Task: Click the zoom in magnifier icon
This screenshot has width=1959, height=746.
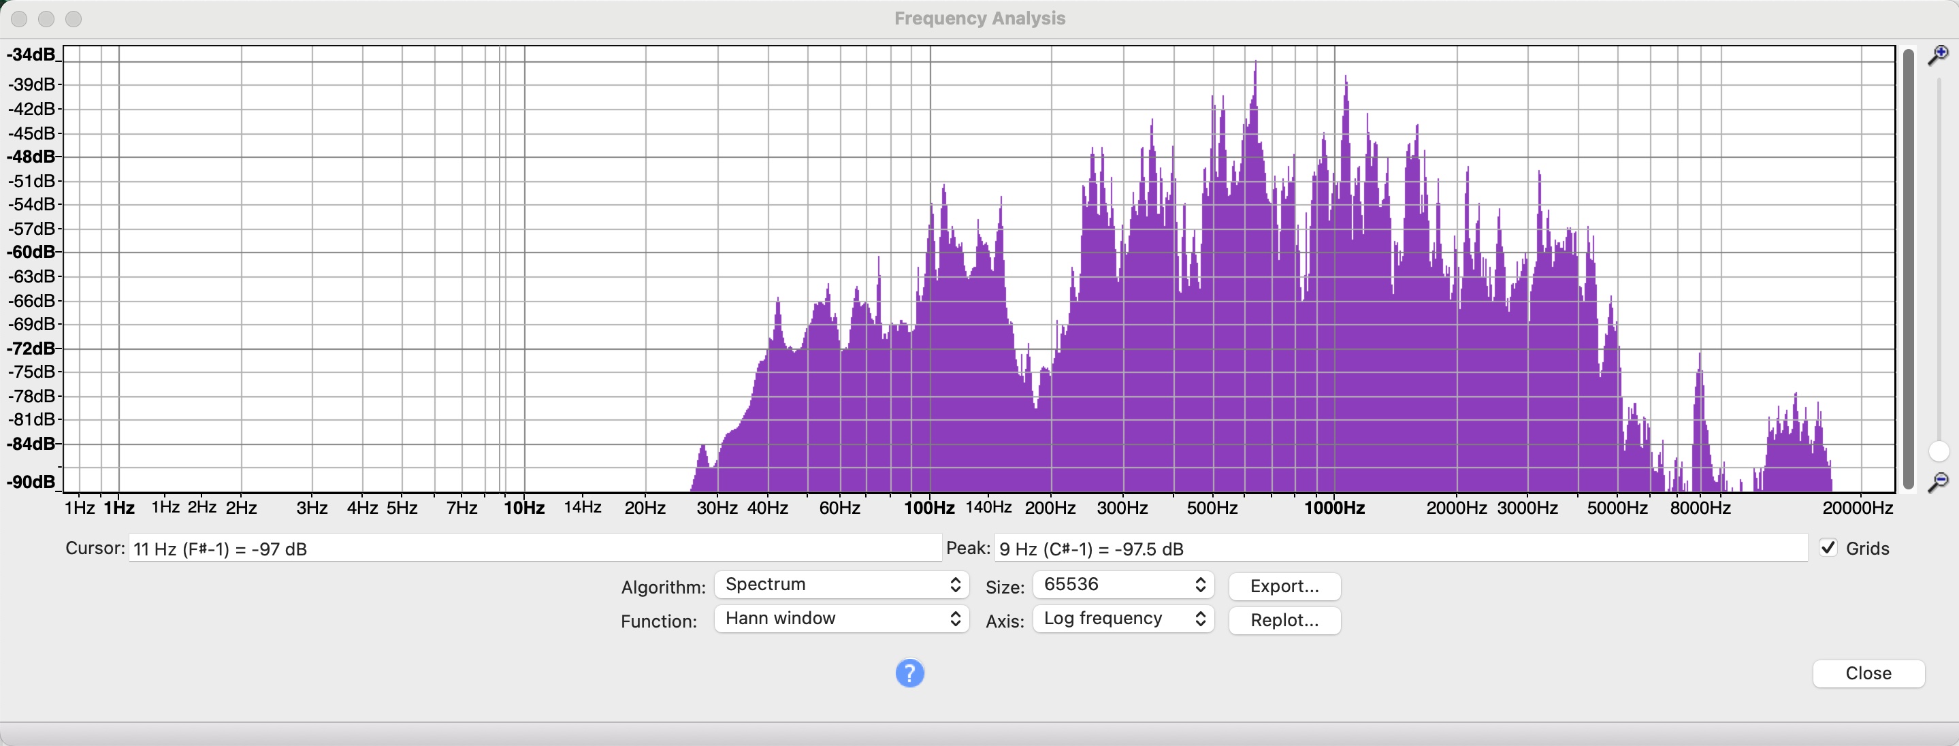Action: 1939,54
